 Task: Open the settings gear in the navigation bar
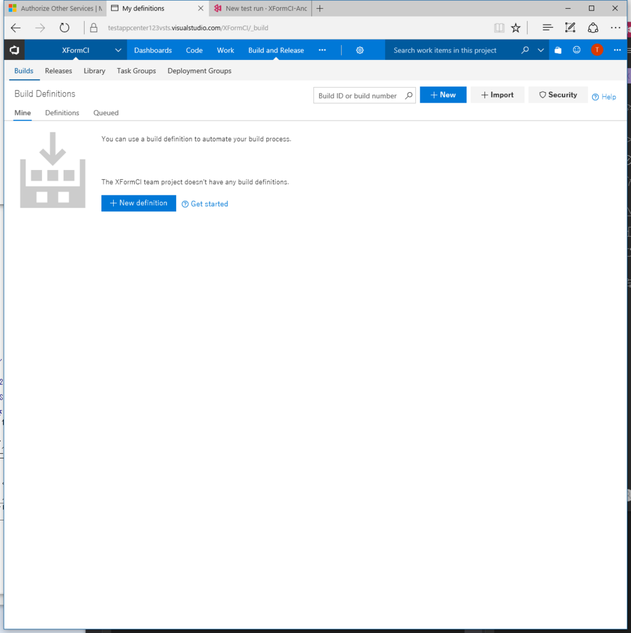coord(360,50)
